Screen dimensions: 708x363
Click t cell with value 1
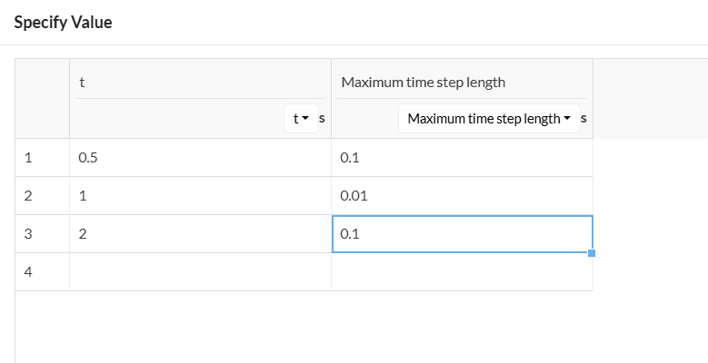pyautogui.click(x=200, y=196)
